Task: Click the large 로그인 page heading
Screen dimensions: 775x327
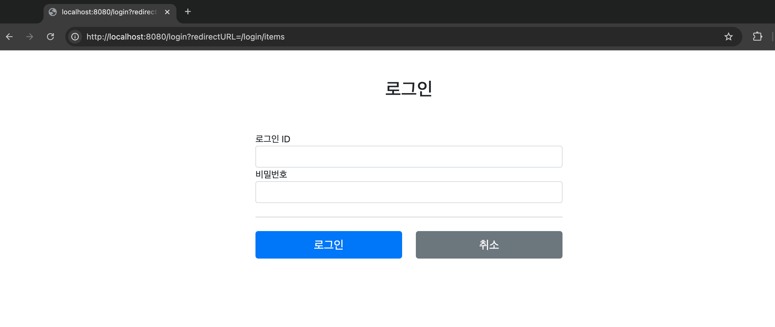Action: pos(409,88)
